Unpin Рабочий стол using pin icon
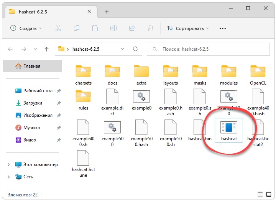This screenshot has height=201, width=276. 59,91
